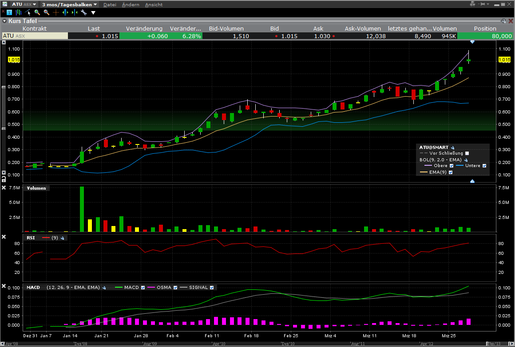
Task: Open the Ändern menu
Action: click(x=131, y=4)
